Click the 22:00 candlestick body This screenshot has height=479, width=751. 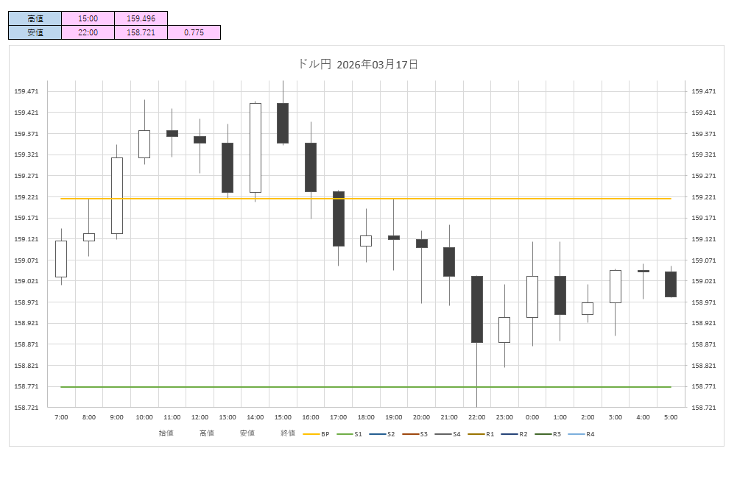tap(477, 309)
